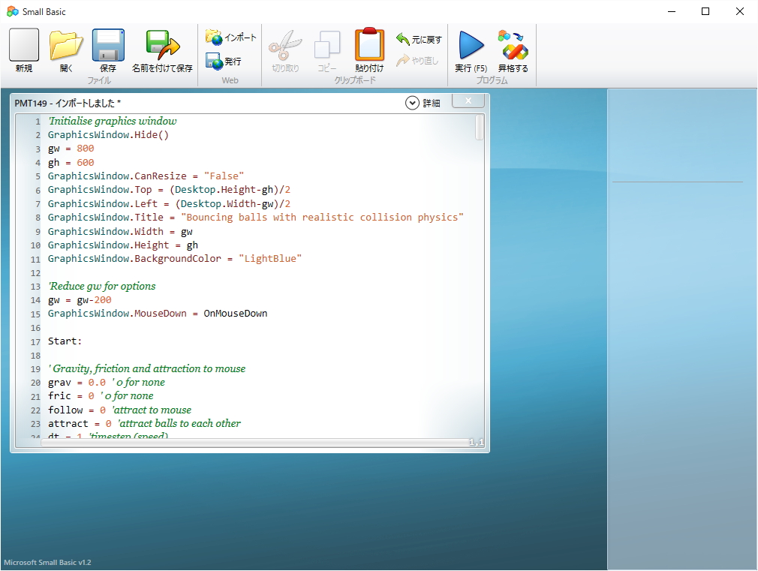Viewport: 758px width, 571px height.
Task: Click the gw = gw-200 line
Action: (80, 300)
